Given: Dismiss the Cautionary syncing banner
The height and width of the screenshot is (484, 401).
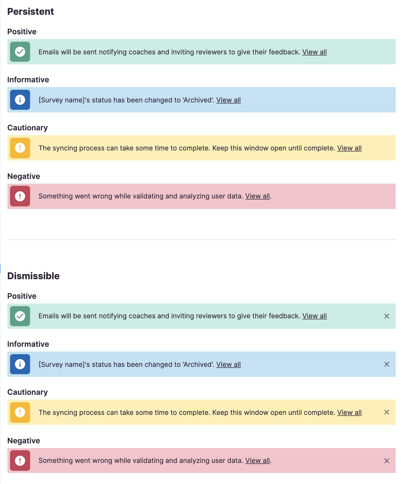Looking at the screenshot, I should 387,412.
